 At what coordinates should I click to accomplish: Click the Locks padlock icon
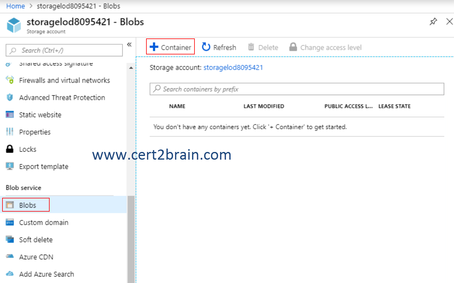[10, 149]
